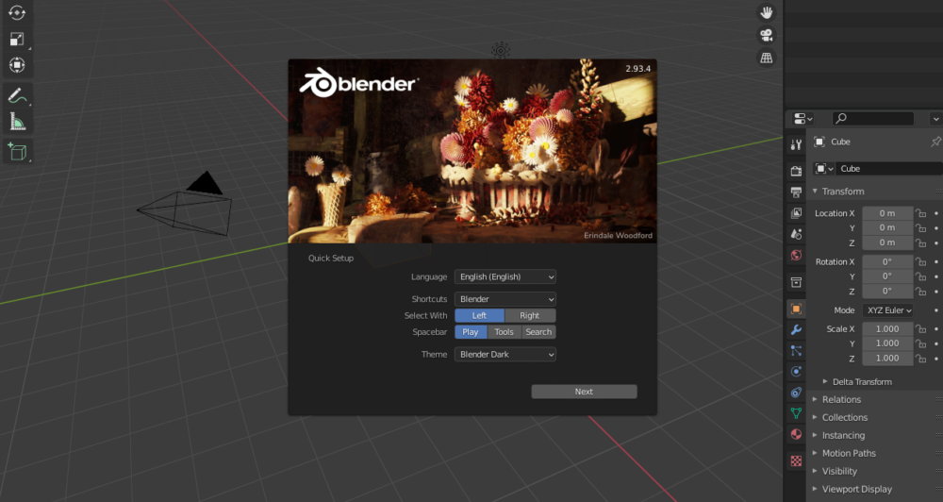This screenshot has height=502, width=943.
Task: Open the Language dropdown in Quick Setup
Action: pyautogui.click(x=505, y=276)
